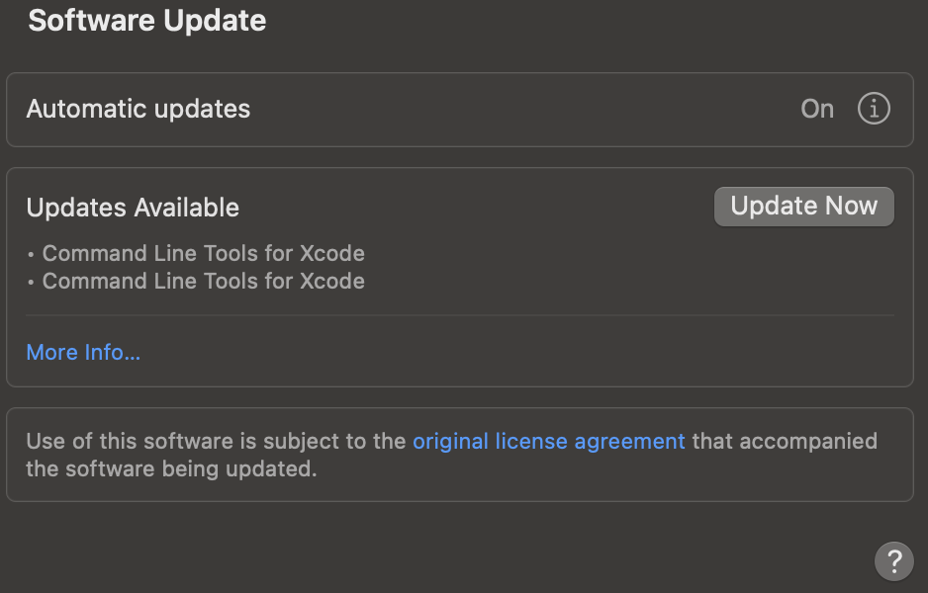Select the second Command Line Tools for Xcode entry
Viewport: 928px width, 593px height.
203,281
